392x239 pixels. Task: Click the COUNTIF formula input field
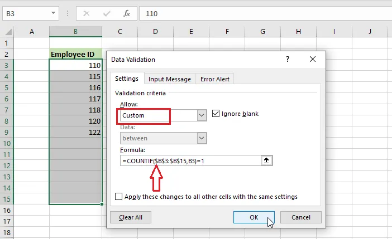coord(190,160)
